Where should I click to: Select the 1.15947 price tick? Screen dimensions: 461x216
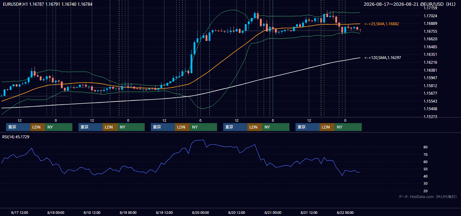[x=430, y=78]
